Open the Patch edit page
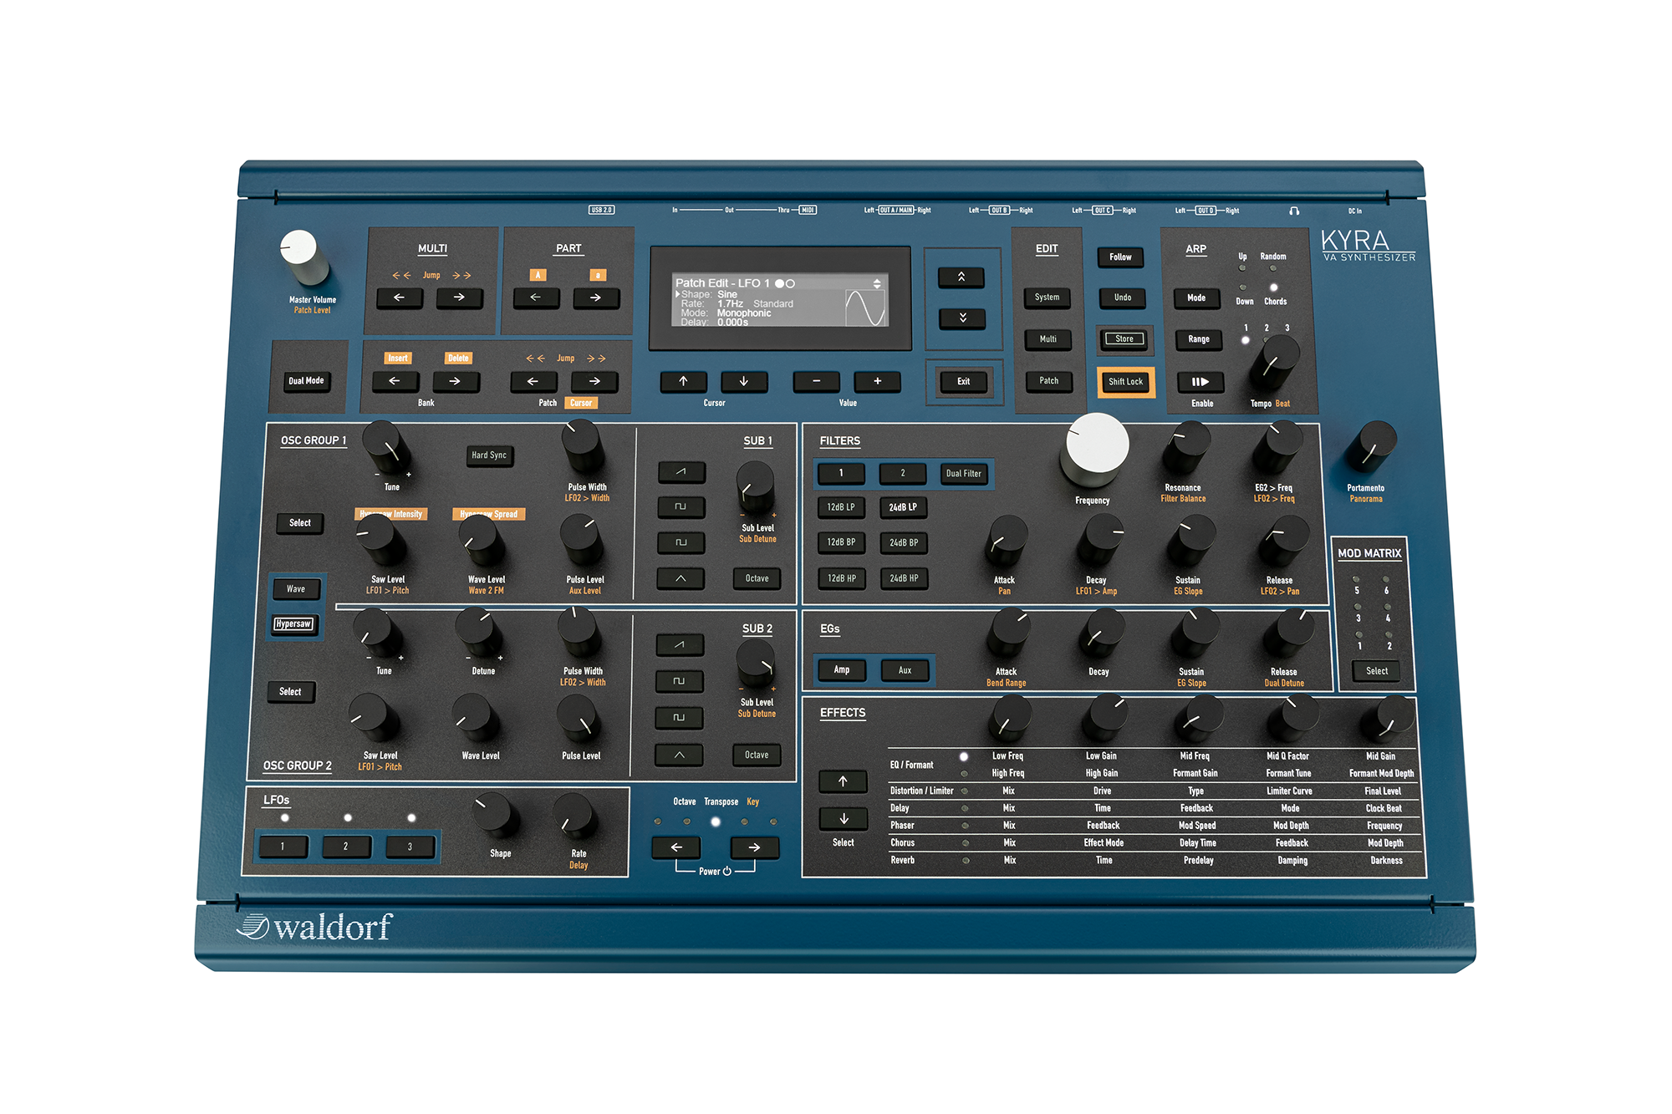Screen dimensions: 1672x1114 1049,381
